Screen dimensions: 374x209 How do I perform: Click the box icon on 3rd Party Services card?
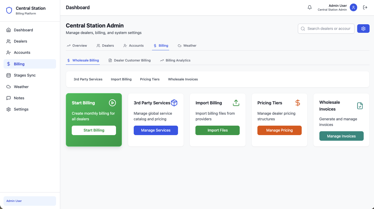(x=174, y=103)
